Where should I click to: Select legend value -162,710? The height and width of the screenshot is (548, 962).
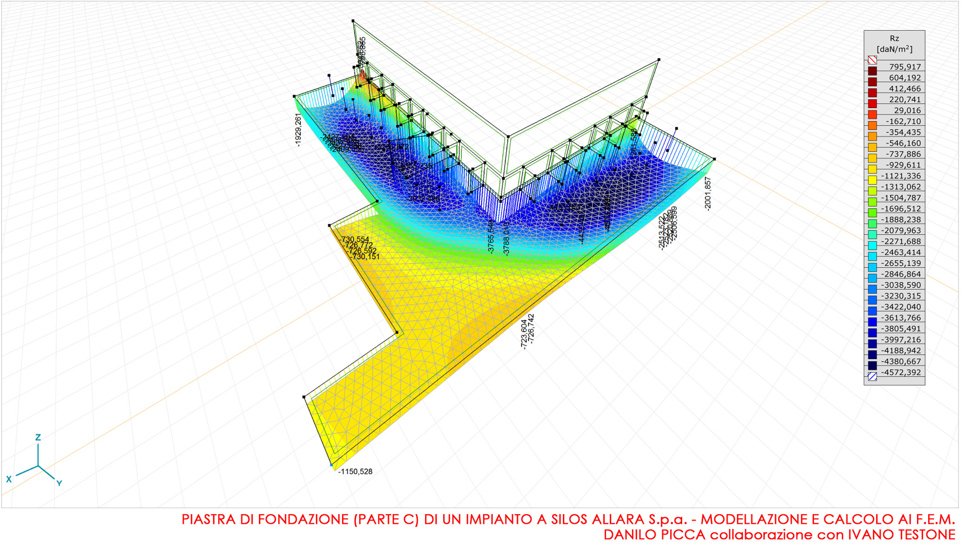point(903,121)
